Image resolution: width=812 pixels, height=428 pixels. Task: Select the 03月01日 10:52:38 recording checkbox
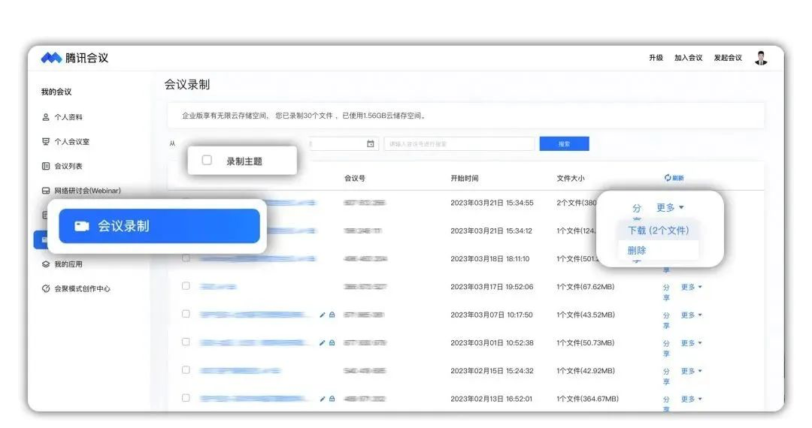point(186,342)
